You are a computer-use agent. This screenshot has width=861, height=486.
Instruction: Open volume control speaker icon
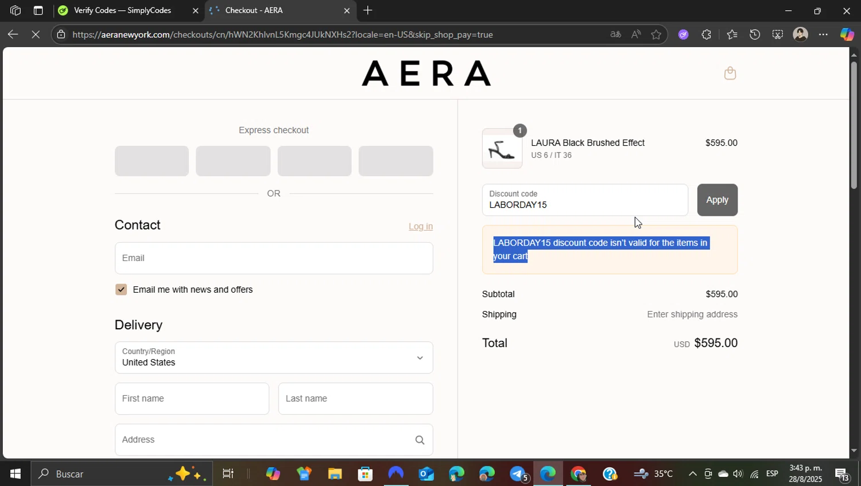point(738,474)
